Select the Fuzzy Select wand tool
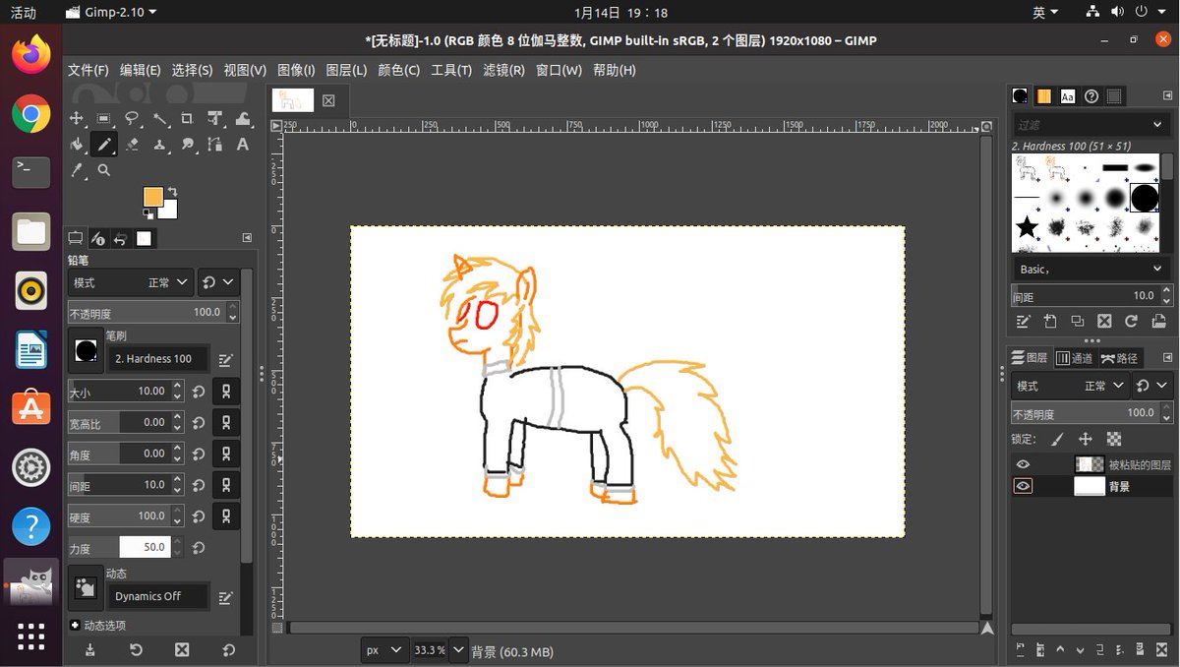The width and height of the screenshot is (1180, 667). [159, 118]
